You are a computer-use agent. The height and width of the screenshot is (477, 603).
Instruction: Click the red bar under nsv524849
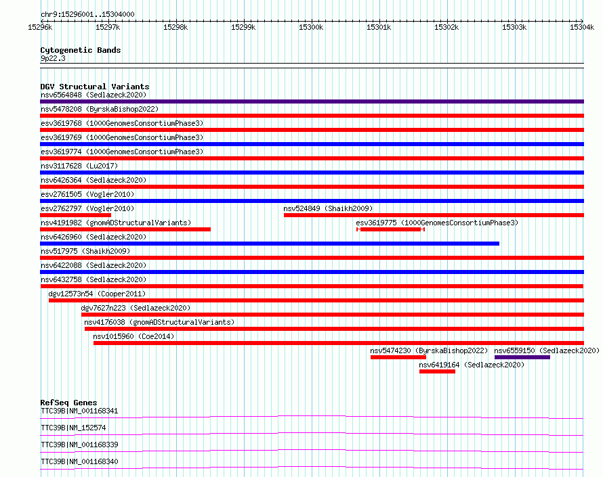tap(434, 215)
